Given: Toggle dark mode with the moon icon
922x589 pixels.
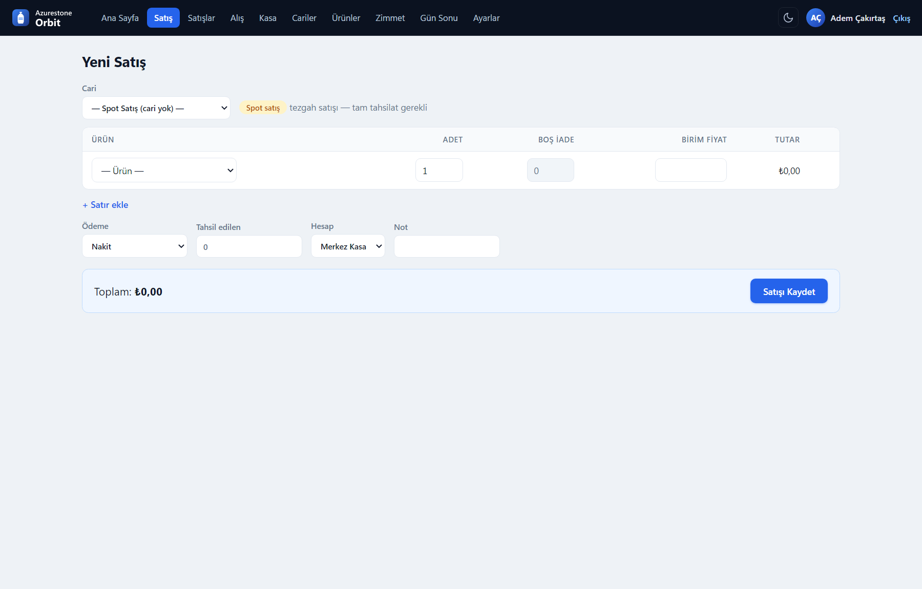Looking at the screenshot, I should pos(788,18).
